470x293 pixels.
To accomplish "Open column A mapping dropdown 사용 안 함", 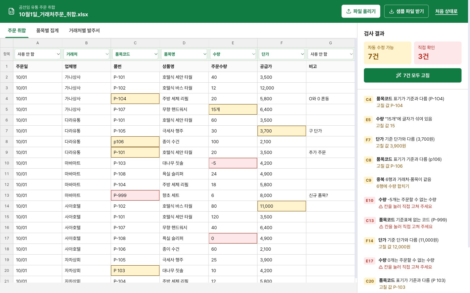I will (x=38, y=54).
